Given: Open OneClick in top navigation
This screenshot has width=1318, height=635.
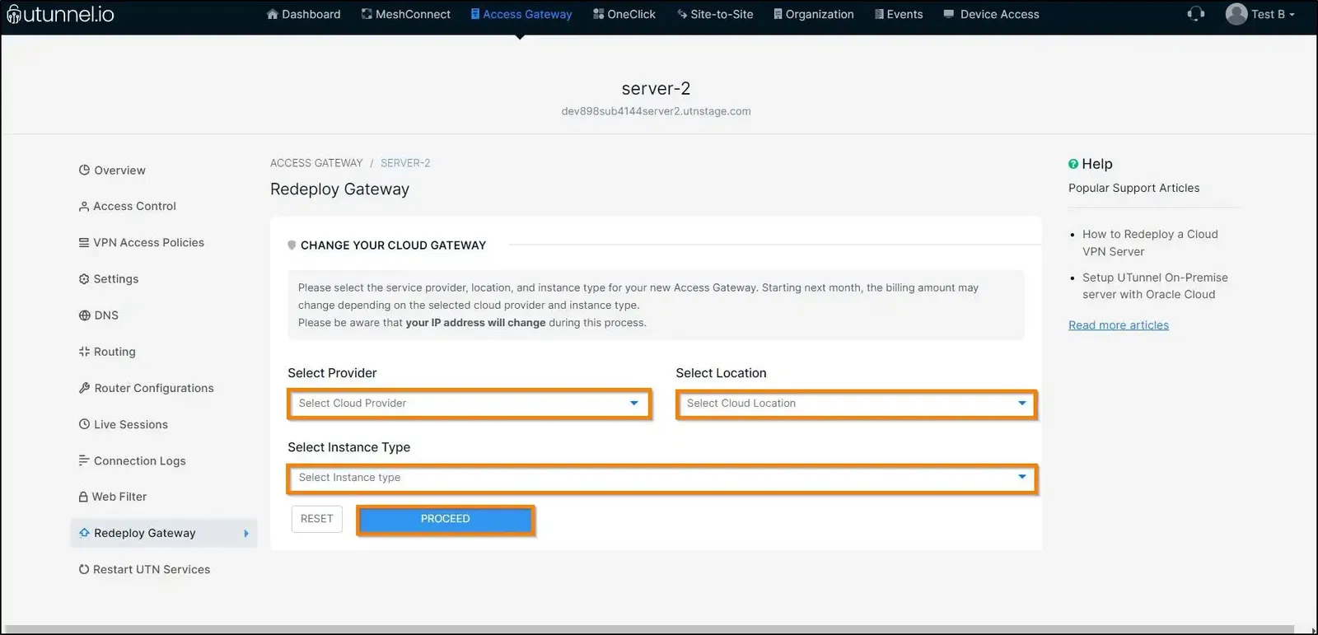Looking at the screenshot, I should click(624, 14).
